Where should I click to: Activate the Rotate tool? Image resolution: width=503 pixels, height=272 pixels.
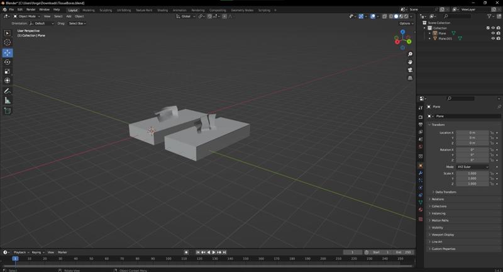point(8,62)
